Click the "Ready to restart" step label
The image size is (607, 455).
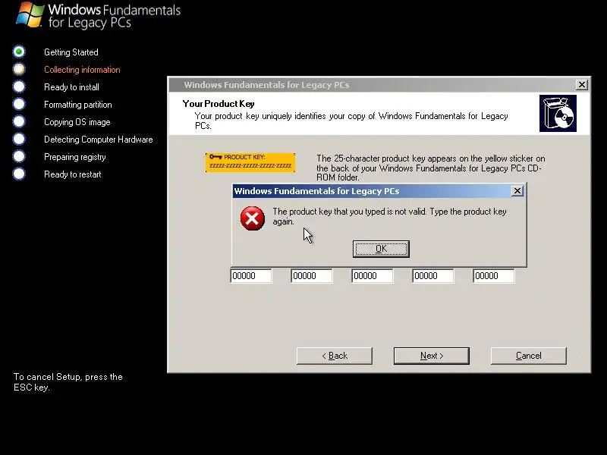pos(72,174)
